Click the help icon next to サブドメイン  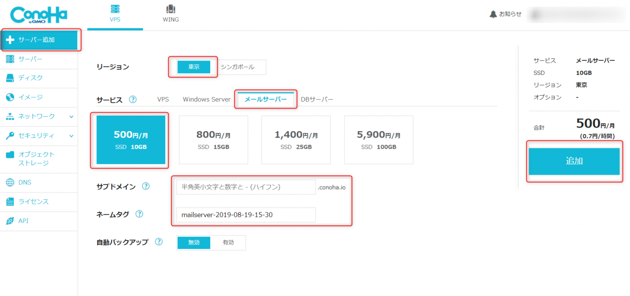point(146,187)
